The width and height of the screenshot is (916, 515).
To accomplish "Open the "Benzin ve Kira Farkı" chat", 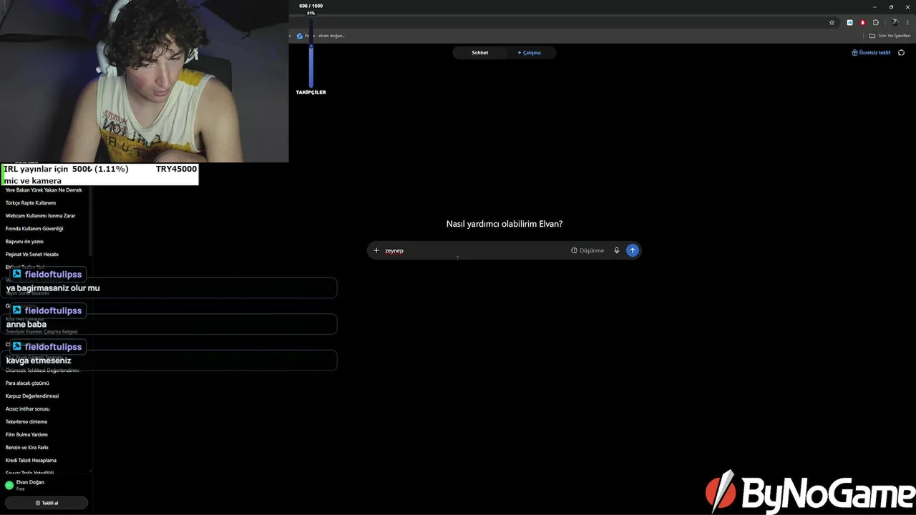I will tap(27, 448).
